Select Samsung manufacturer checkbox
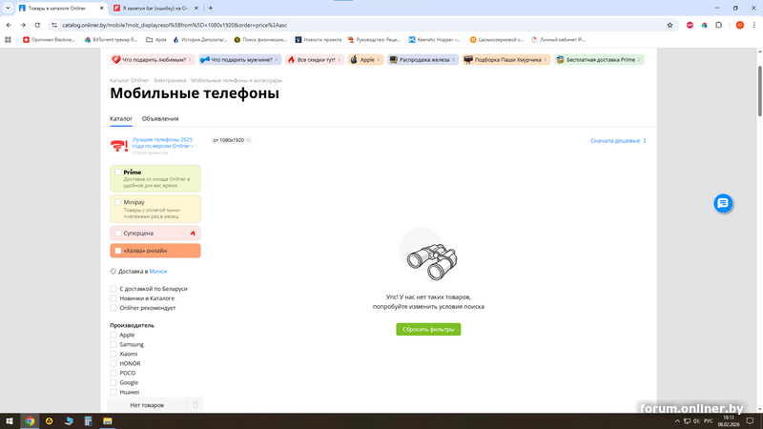 (x=113, y=344)
